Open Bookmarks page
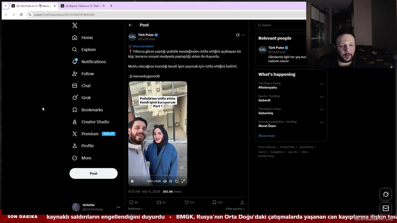The image size is (397, 223). [x=87, y=110]
